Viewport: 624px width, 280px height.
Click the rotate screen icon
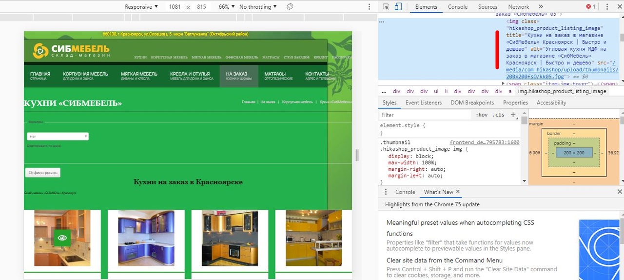click(x=290, y=7)
